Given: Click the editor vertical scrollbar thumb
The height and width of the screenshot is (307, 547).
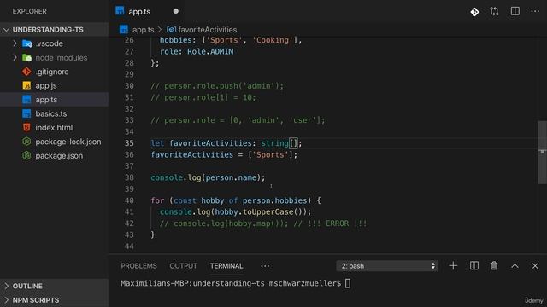Looking at the screenshot, I should (x=542, y=153).
